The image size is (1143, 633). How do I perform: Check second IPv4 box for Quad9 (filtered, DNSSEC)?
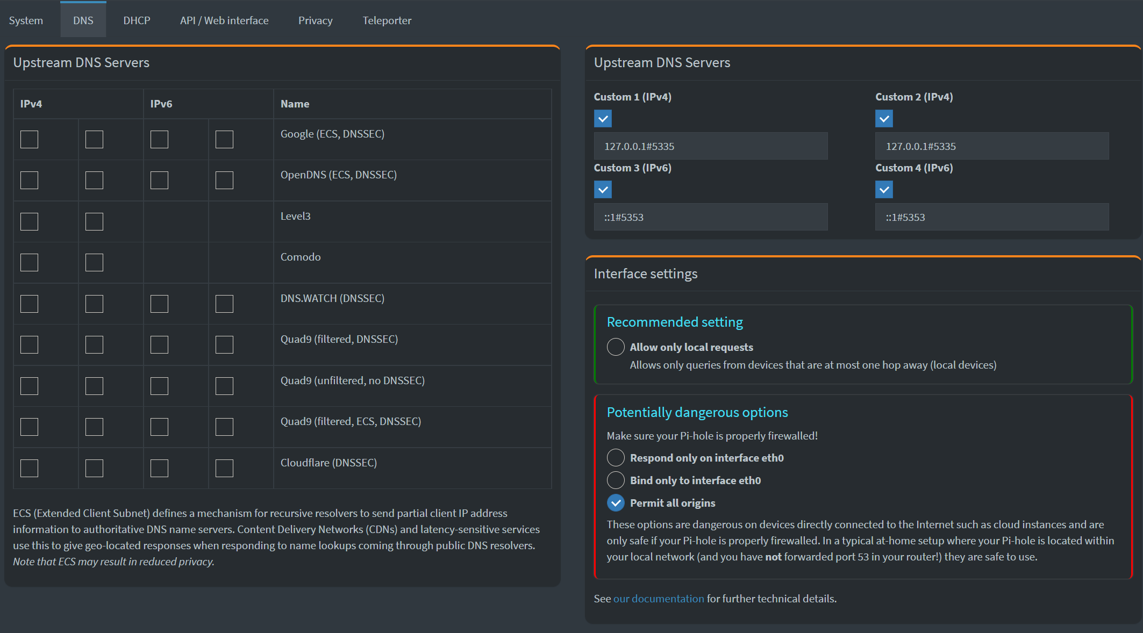click(x=94, y=344)
